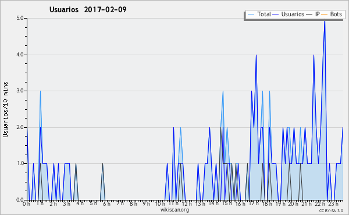Click the Usuarios/10 mins y-axis title
349x215 pixels.
[5, 109]
